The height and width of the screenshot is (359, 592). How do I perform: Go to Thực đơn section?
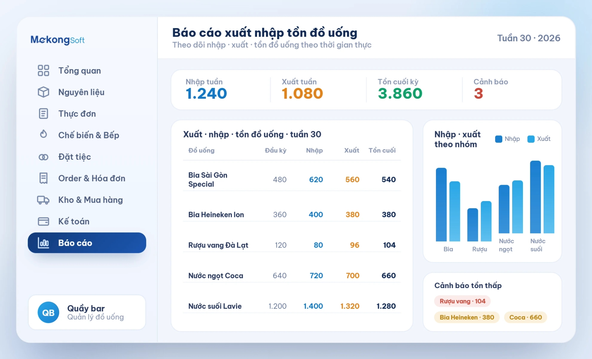coord(87,114)
